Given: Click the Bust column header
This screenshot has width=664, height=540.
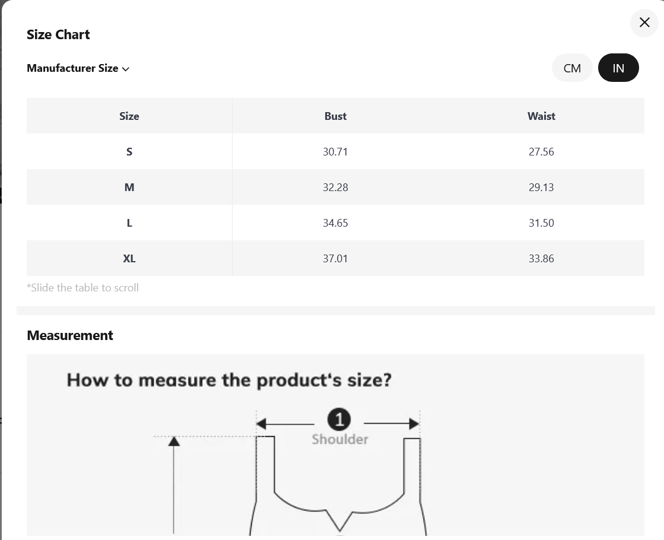Looking at the screenshot, I should pyautogui.click(x=335, y=116).
